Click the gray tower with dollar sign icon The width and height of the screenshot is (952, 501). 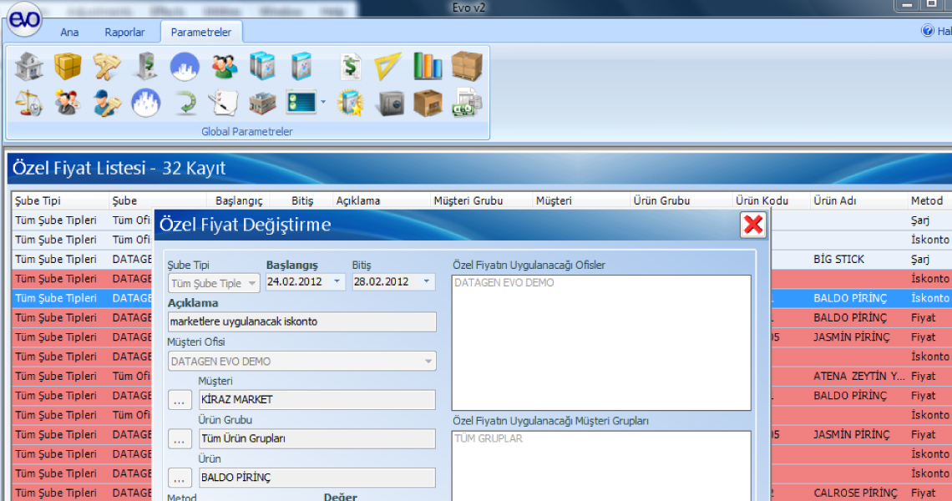(145, 66)
